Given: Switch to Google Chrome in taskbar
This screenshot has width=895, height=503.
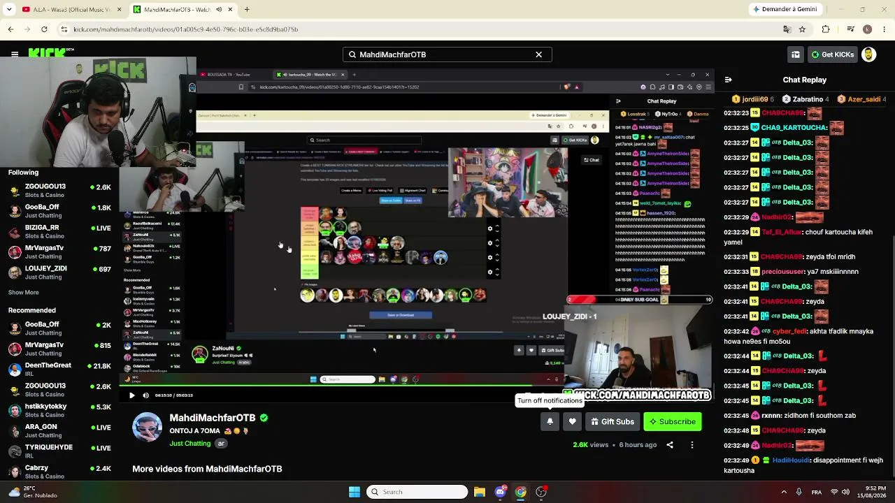Looking at the screenshot, I should (520, 492).
